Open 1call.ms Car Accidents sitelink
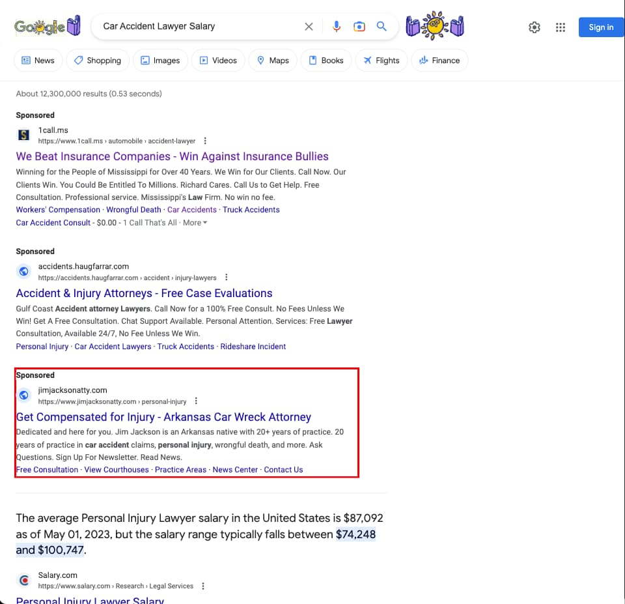The width and height of the screenshot is (625, 604). point(191,210)
